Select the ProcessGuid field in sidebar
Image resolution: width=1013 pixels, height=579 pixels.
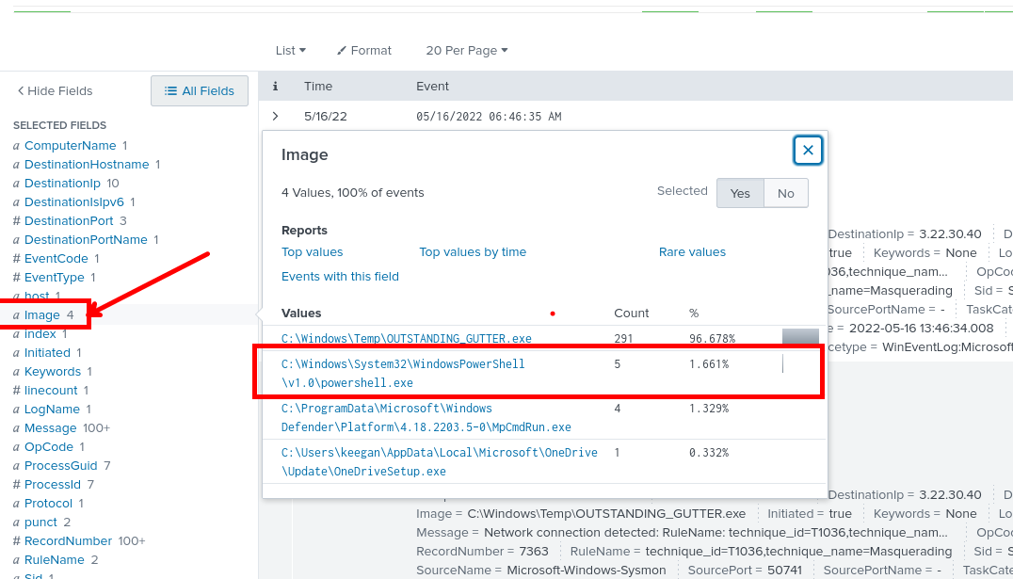pos(60,466)
